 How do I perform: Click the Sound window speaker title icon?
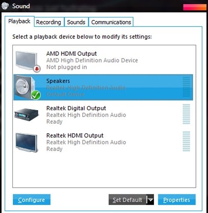click(5, 6)
